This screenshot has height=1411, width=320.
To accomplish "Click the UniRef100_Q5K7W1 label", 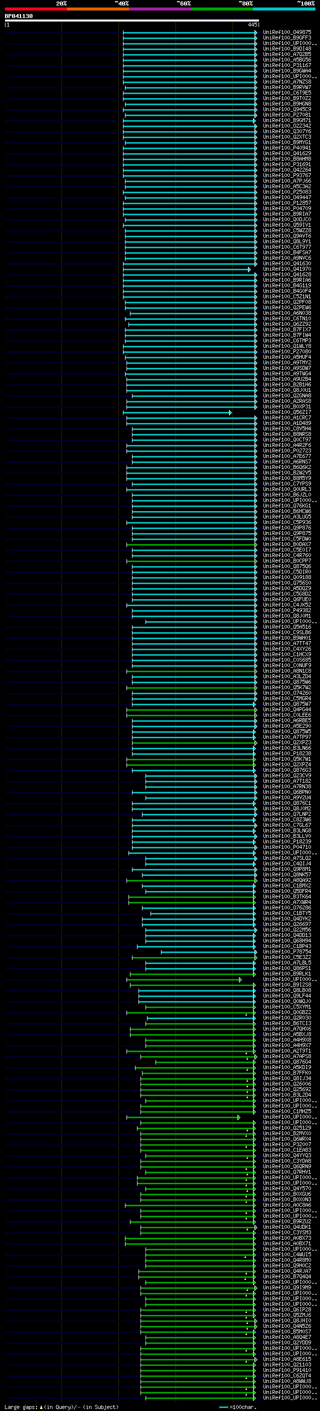I will (x=287, y=759).
